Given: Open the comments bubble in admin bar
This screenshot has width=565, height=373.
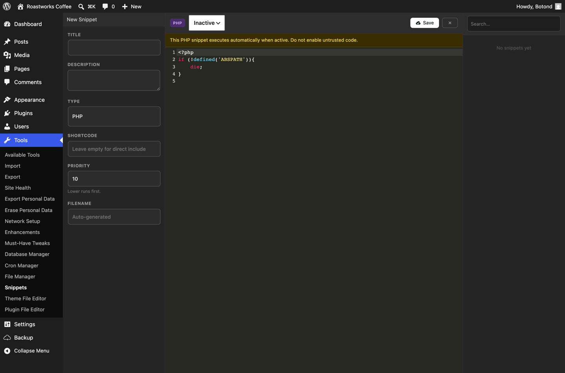Looking at the screenshot, I should click(105, 6).
